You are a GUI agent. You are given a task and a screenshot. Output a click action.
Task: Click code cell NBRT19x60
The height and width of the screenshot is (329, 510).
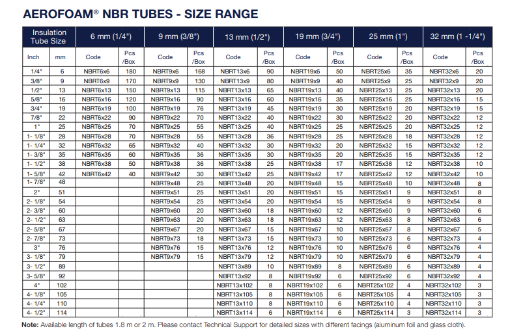(x=305, y=211)
